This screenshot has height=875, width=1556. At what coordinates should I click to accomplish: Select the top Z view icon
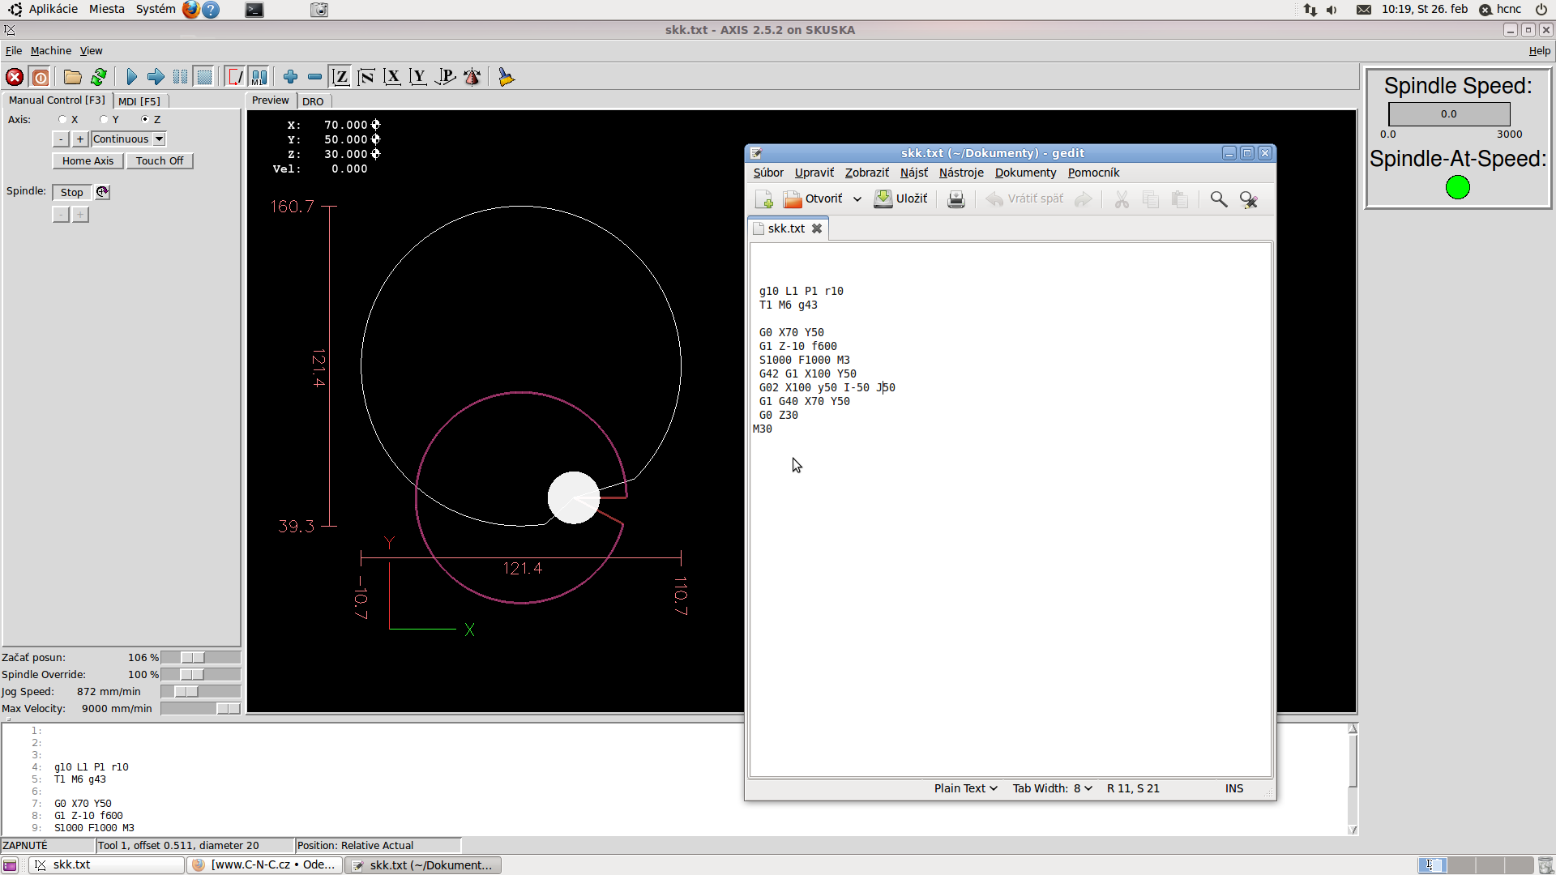(x=340, y=77)
